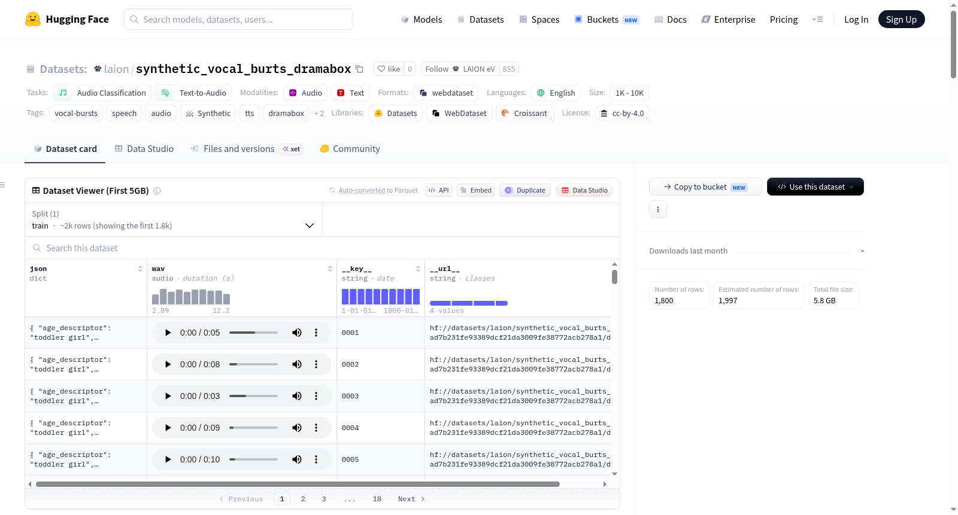Go to the Community tab
Image resolution: width=958 pixels, height=515 pixels.
(350, 149)
